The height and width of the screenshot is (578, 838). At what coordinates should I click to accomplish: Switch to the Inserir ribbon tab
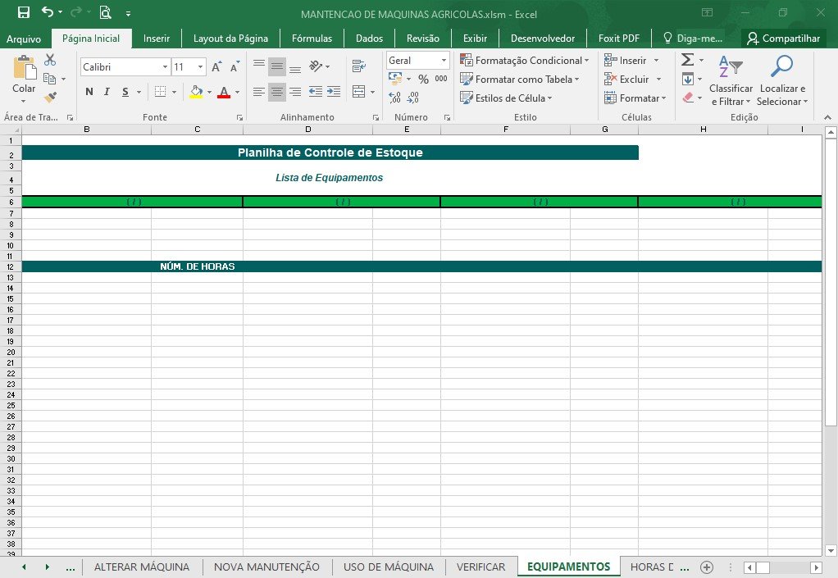point(156,39)
